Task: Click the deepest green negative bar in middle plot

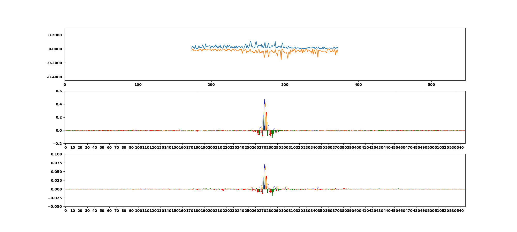Action: (x=272, y=137)
